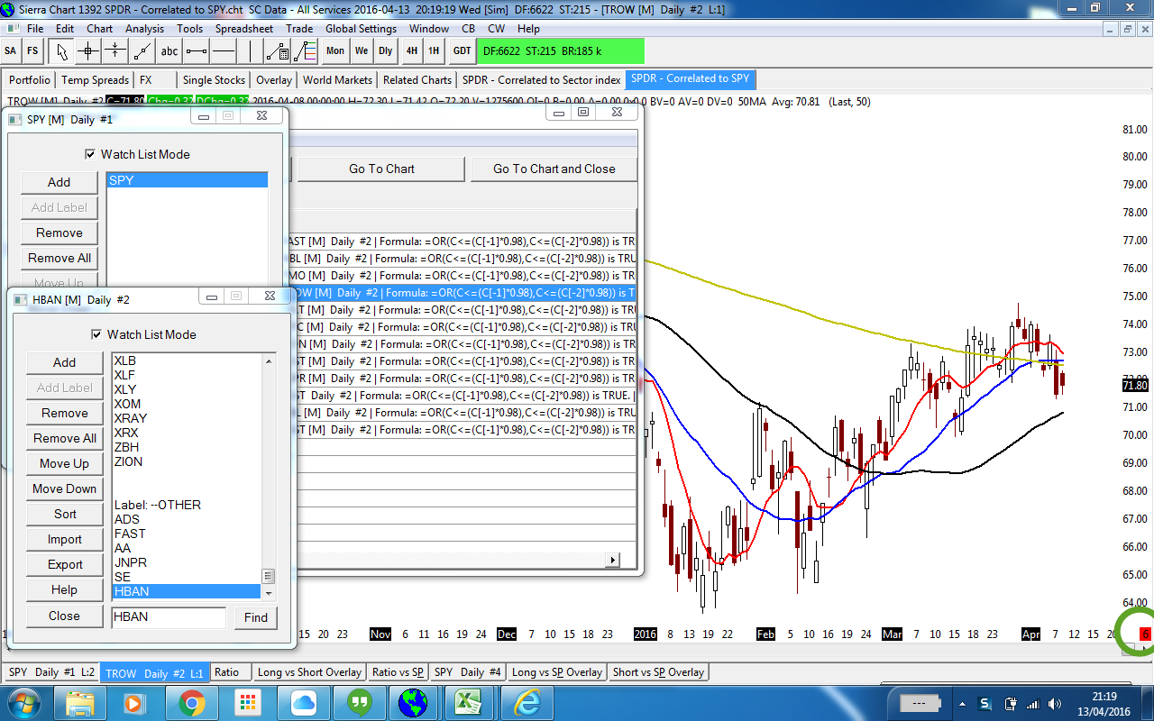
Task: Open the Chart menu
Action: [99, 29]
